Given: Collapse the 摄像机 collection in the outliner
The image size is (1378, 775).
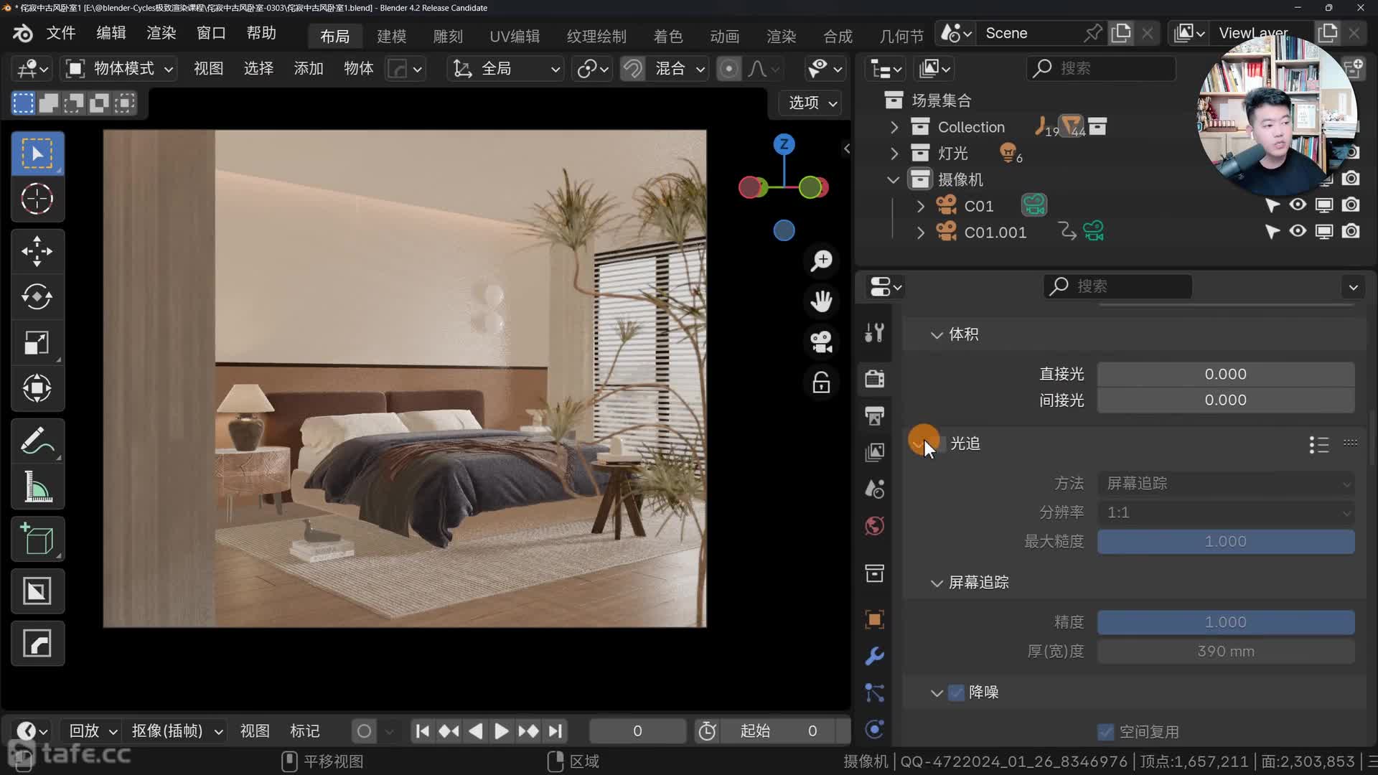Looking at the screenshot, I should tap(894, 179).
